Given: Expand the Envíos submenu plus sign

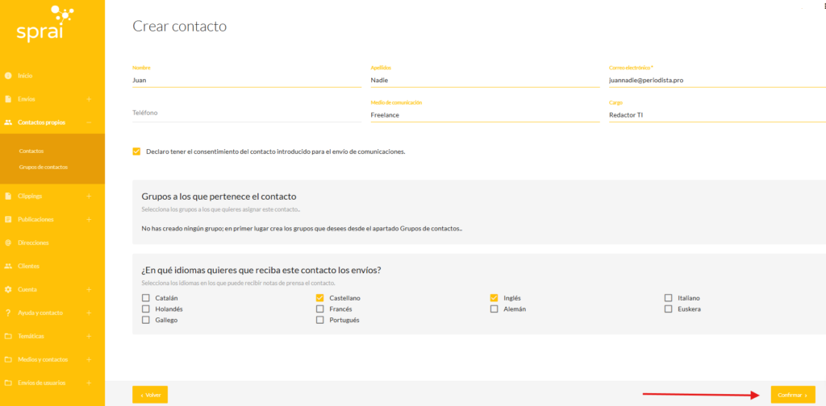Looking at the screenshot, I should [x=89, y=99].
